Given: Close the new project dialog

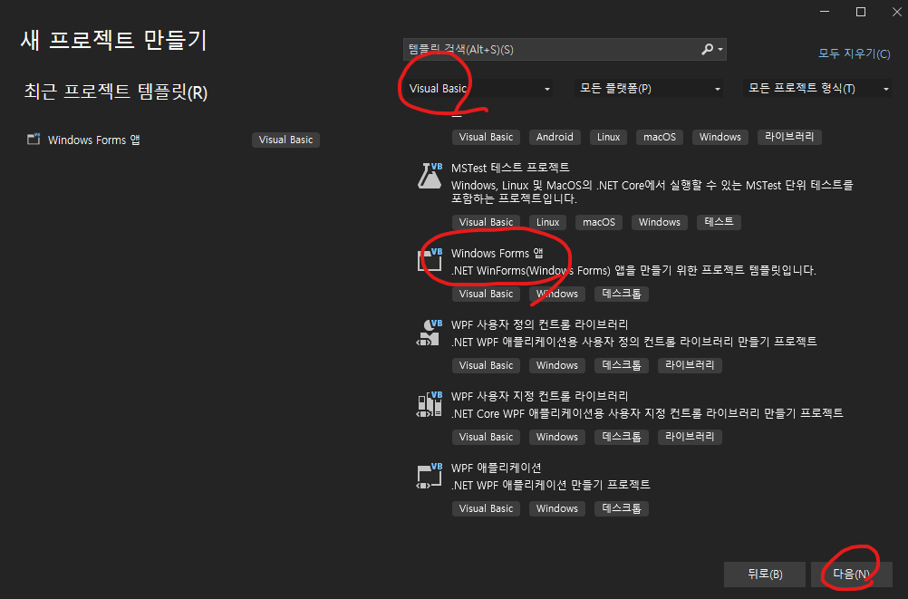Looking at the screenshot, I should (x=897, y=12).
